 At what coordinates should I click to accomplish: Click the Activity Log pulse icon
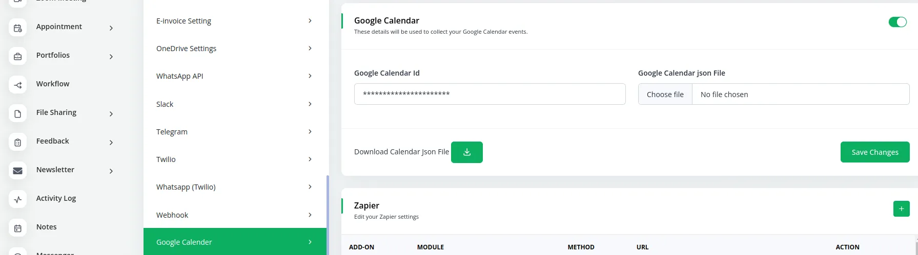pyautogui.click(x=18, y=200)
